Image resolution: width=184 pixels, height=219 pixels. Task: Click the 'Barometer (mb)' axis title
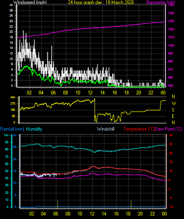click(x=161, y=2)
